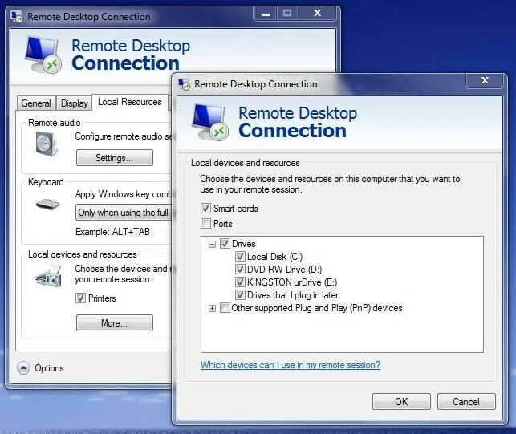Select 'Drives that I plug in later' text
The width and height of the screenshot is (516, 434).
pos(293,295)
